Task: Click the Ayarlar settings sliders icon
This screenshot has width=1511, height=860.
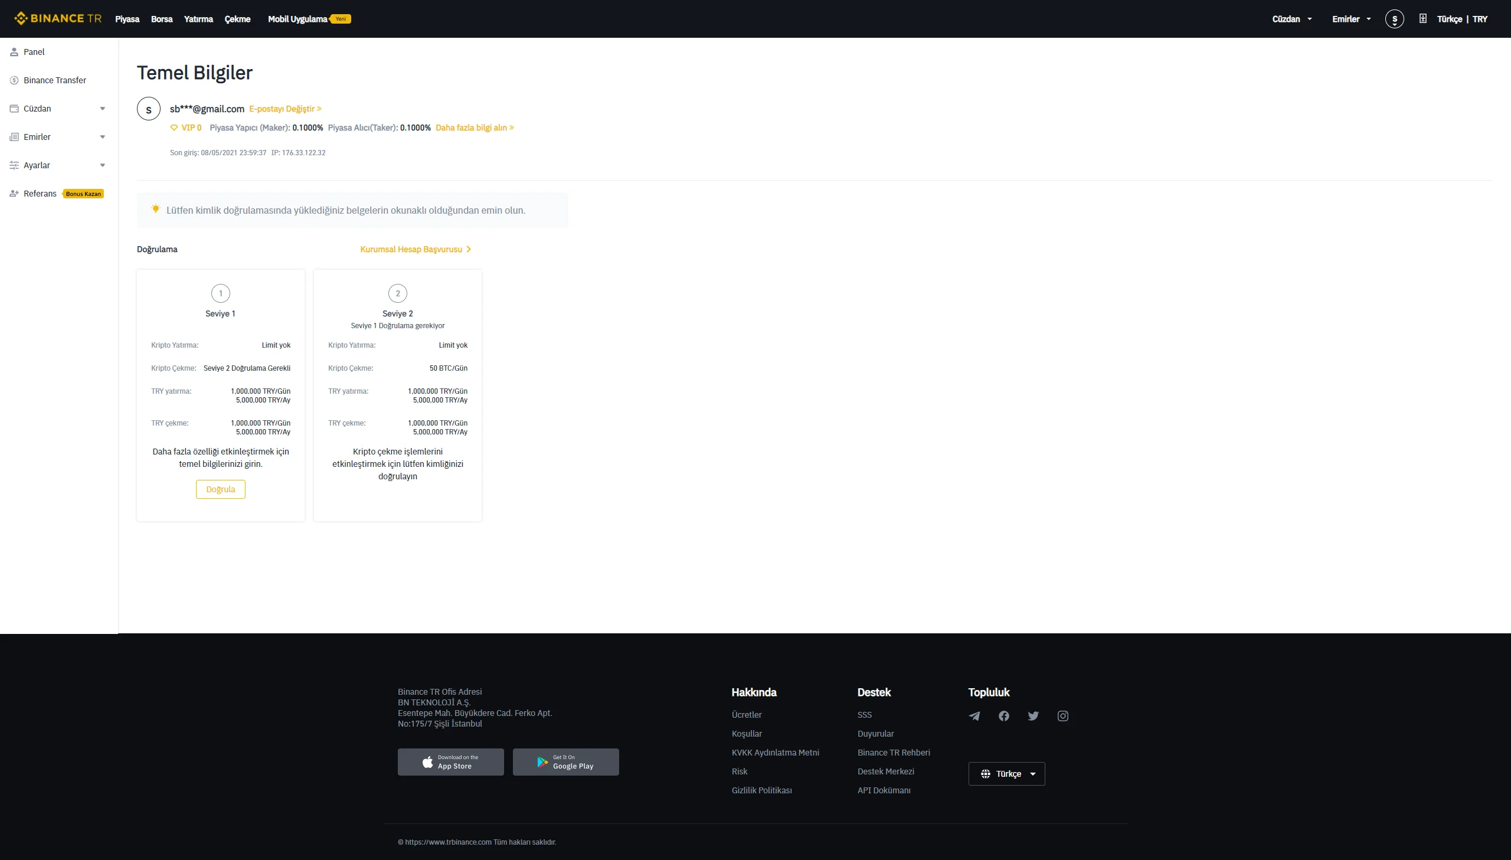Action: (14, 165)
